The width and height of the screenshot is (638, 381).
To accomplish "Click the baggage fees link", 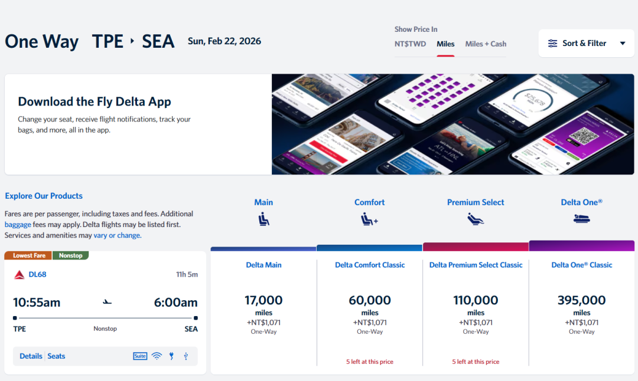I will coord(18,225).
